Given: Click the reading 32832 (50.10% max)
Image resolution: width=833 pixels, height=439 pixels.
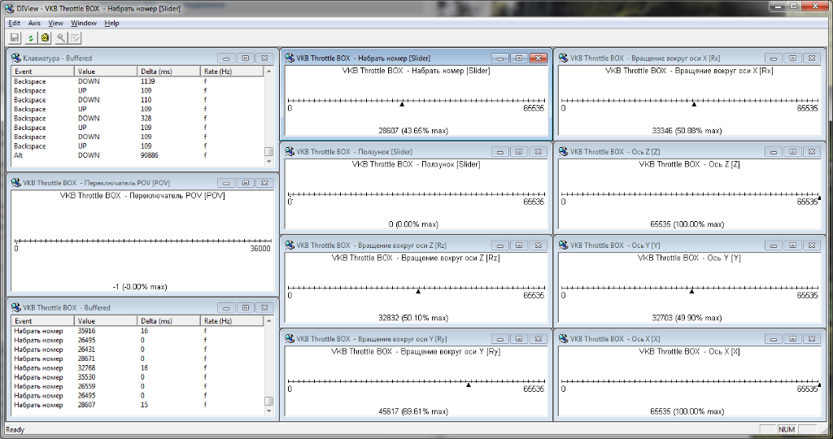Looking at the screenshot, I should click(413, 318).
